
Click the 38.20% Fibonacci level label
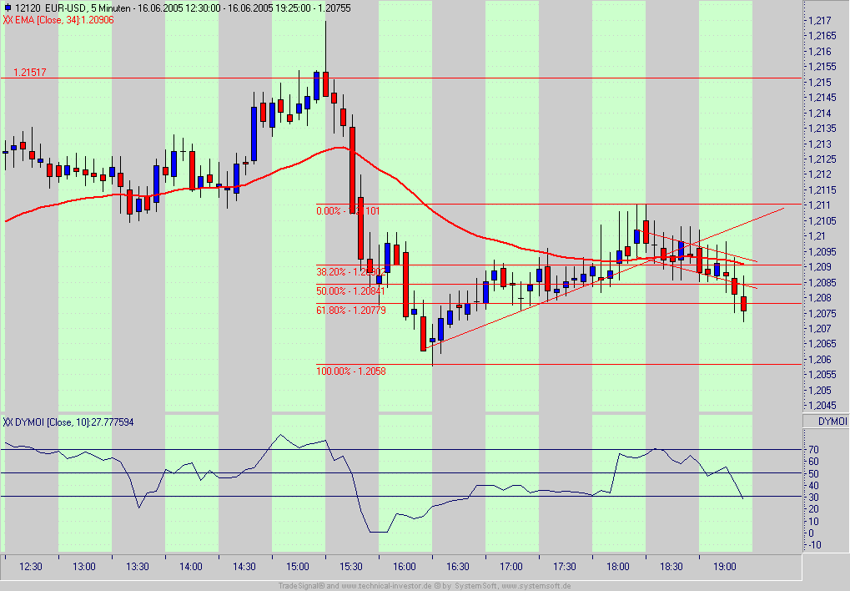tap(350, 272)
